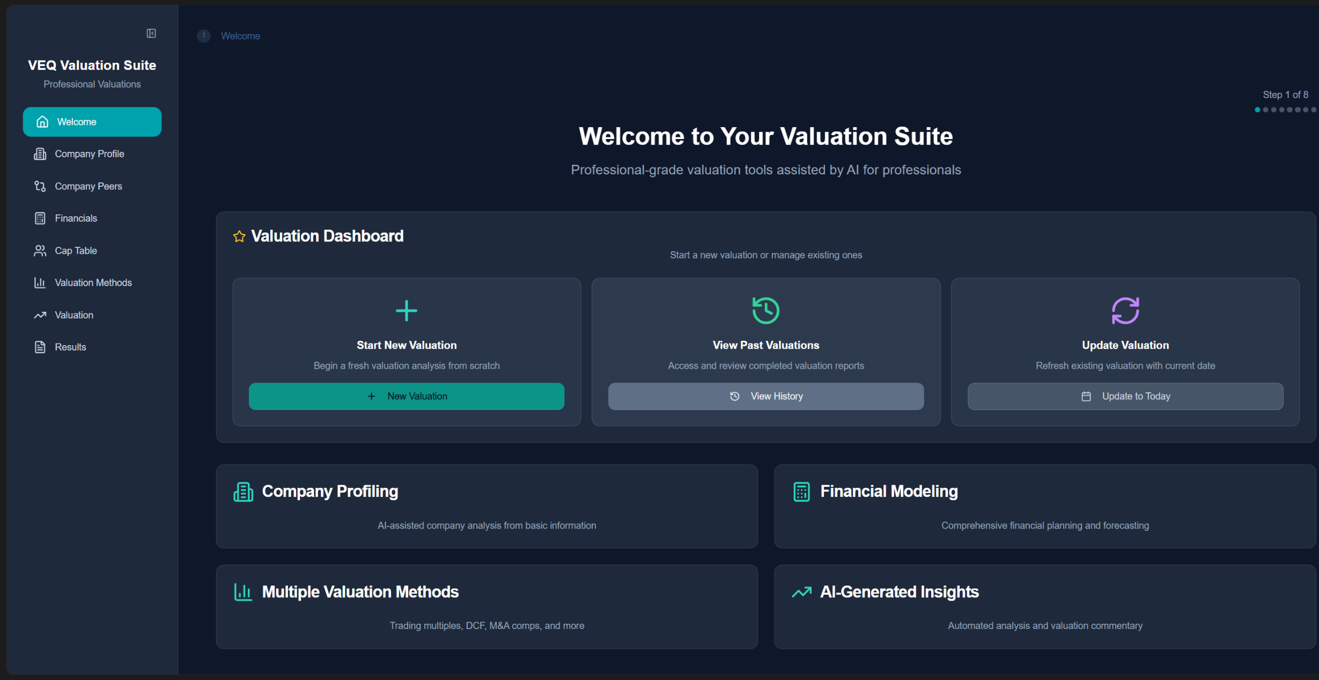Click the star icon beside Valuation Dashboard
The image size is (1319, 680).
pos(239,236)
